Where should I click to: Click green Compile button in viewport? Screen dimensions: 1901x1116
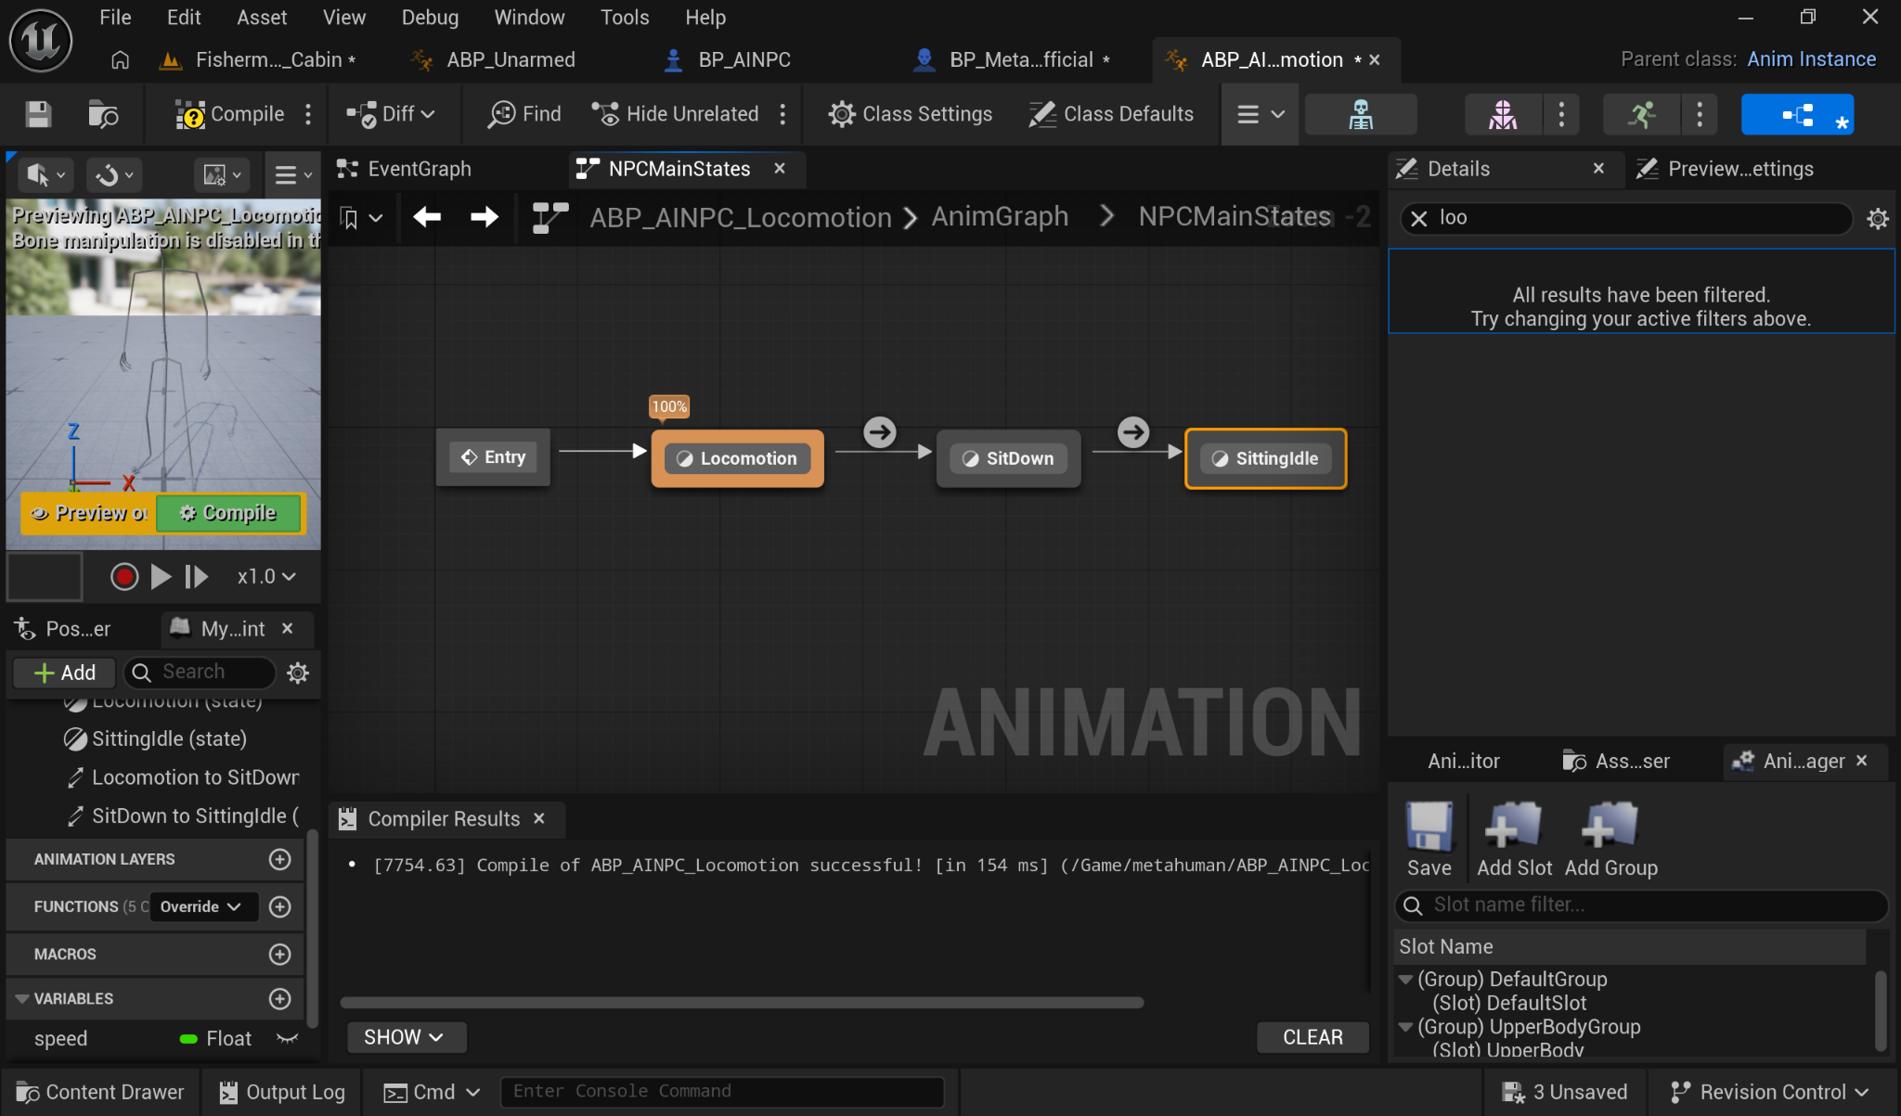[x=228, y=513]
